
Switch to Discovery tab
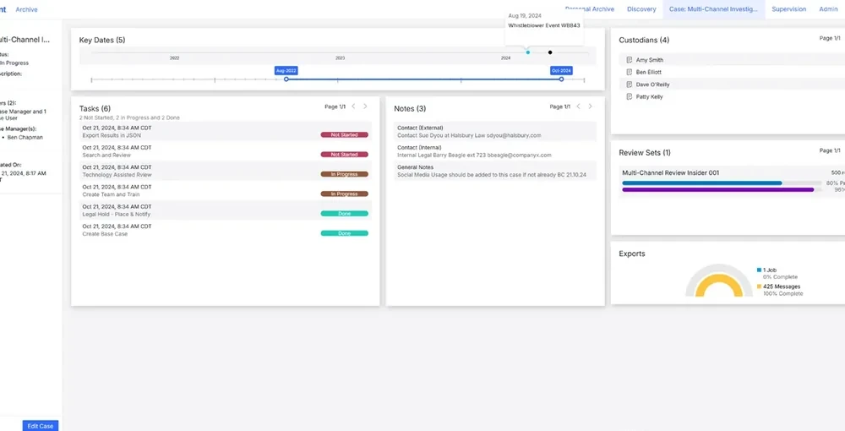(x=642, y=9)
